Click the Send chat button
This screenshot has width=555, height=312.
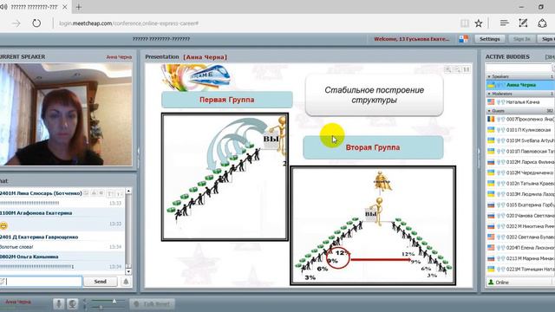tap(101, 282)
